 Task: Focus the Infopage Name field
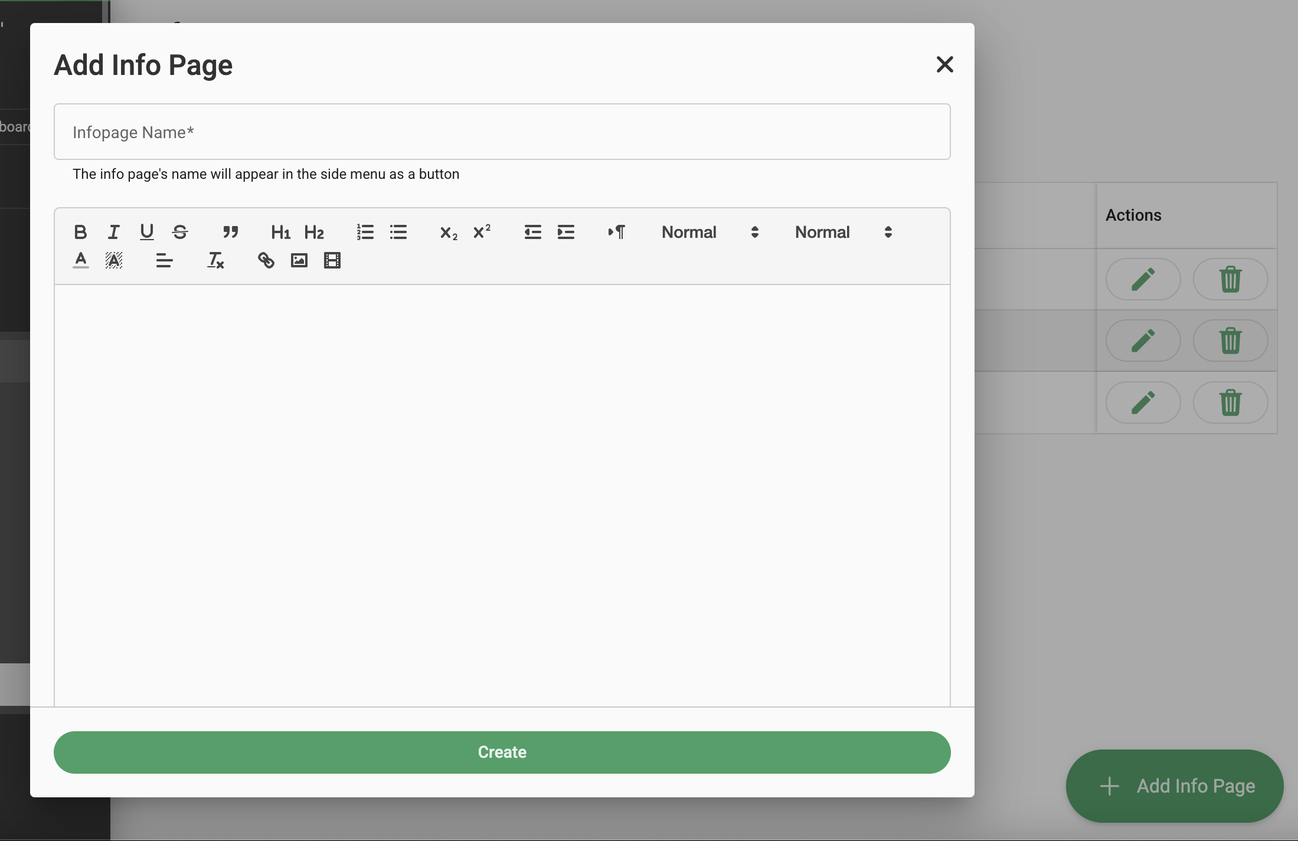[502, 132]
